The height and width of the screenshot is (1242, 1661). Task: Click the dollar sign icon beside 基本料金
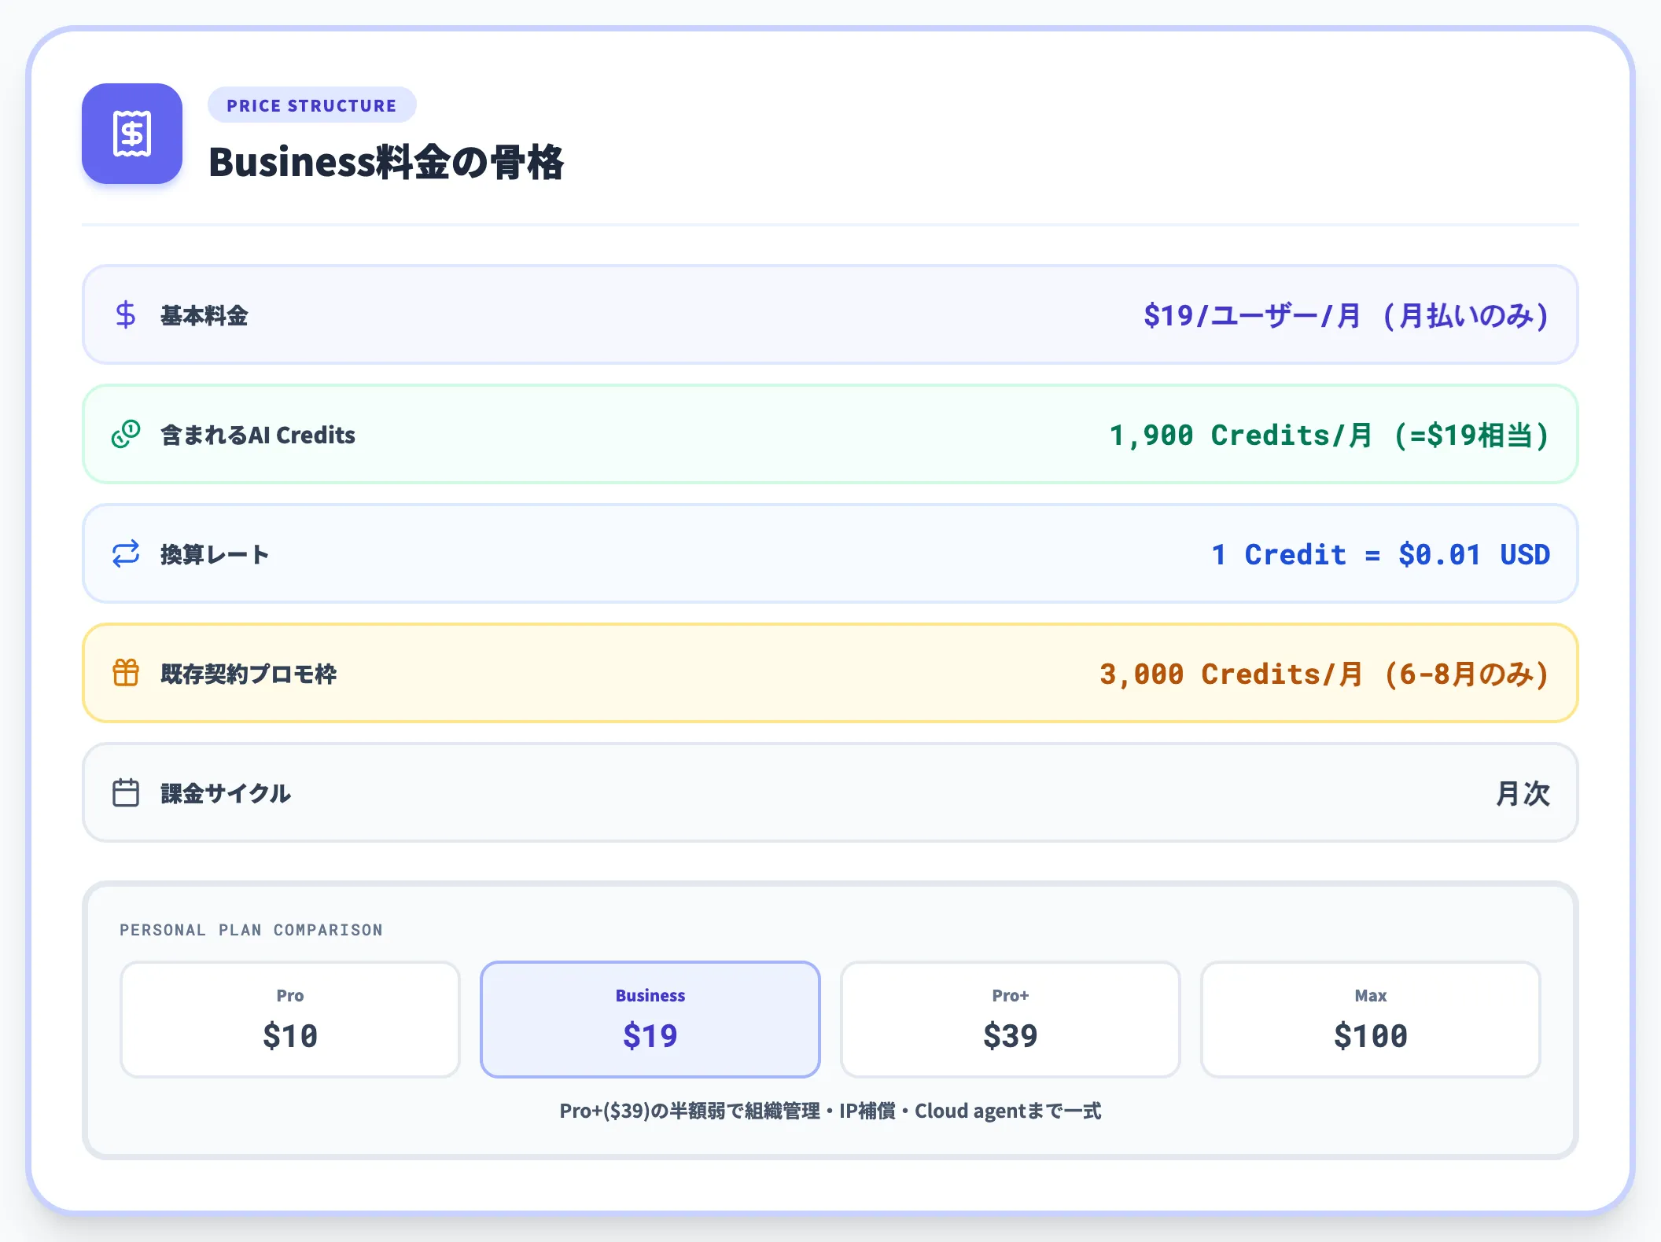[126, 315]
